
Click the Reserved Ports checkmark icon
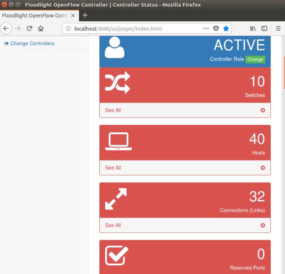[117, 255]
